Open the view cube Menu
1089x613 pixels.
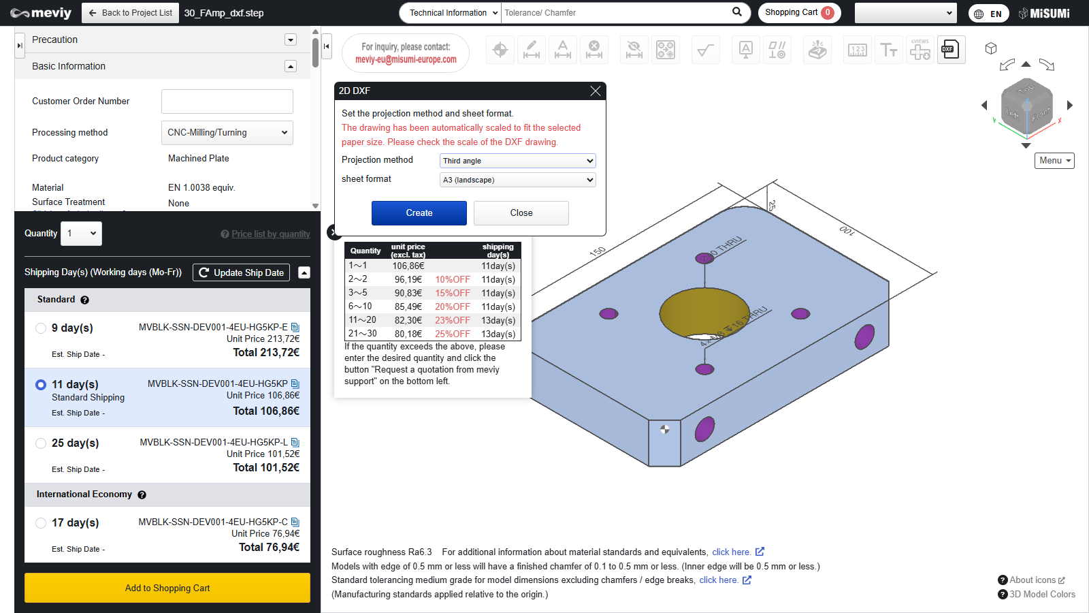[1054, 161]
